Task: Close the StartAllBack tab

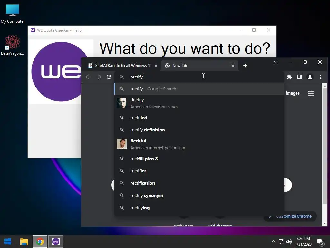Action: pos(156,66)
